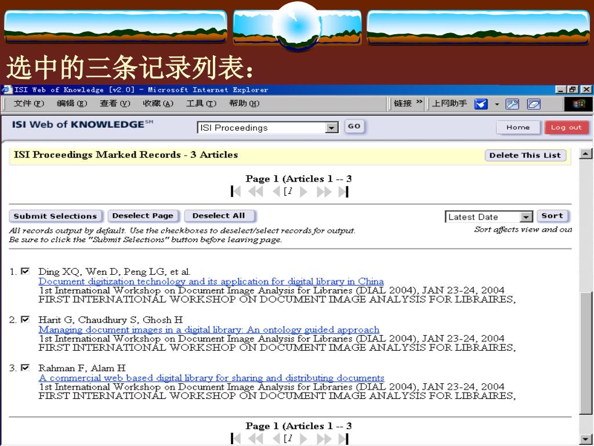Go to the first page using the bottom pager icon

(x=236, y=439)
